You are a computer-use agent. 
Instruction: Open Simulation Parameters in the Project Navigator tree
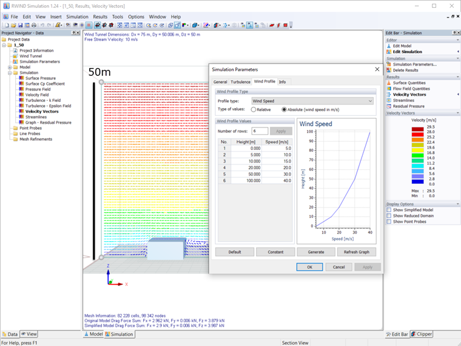pyautogui.click(x=39, y=62)
